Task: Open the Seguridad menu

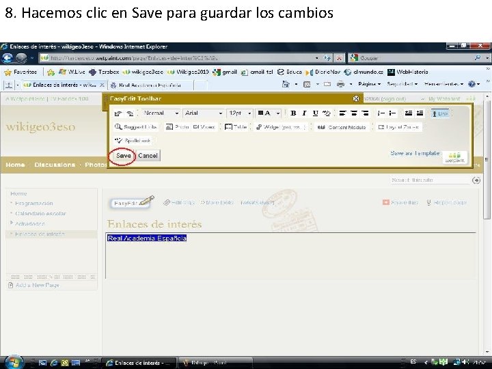Action: point(402,84)
